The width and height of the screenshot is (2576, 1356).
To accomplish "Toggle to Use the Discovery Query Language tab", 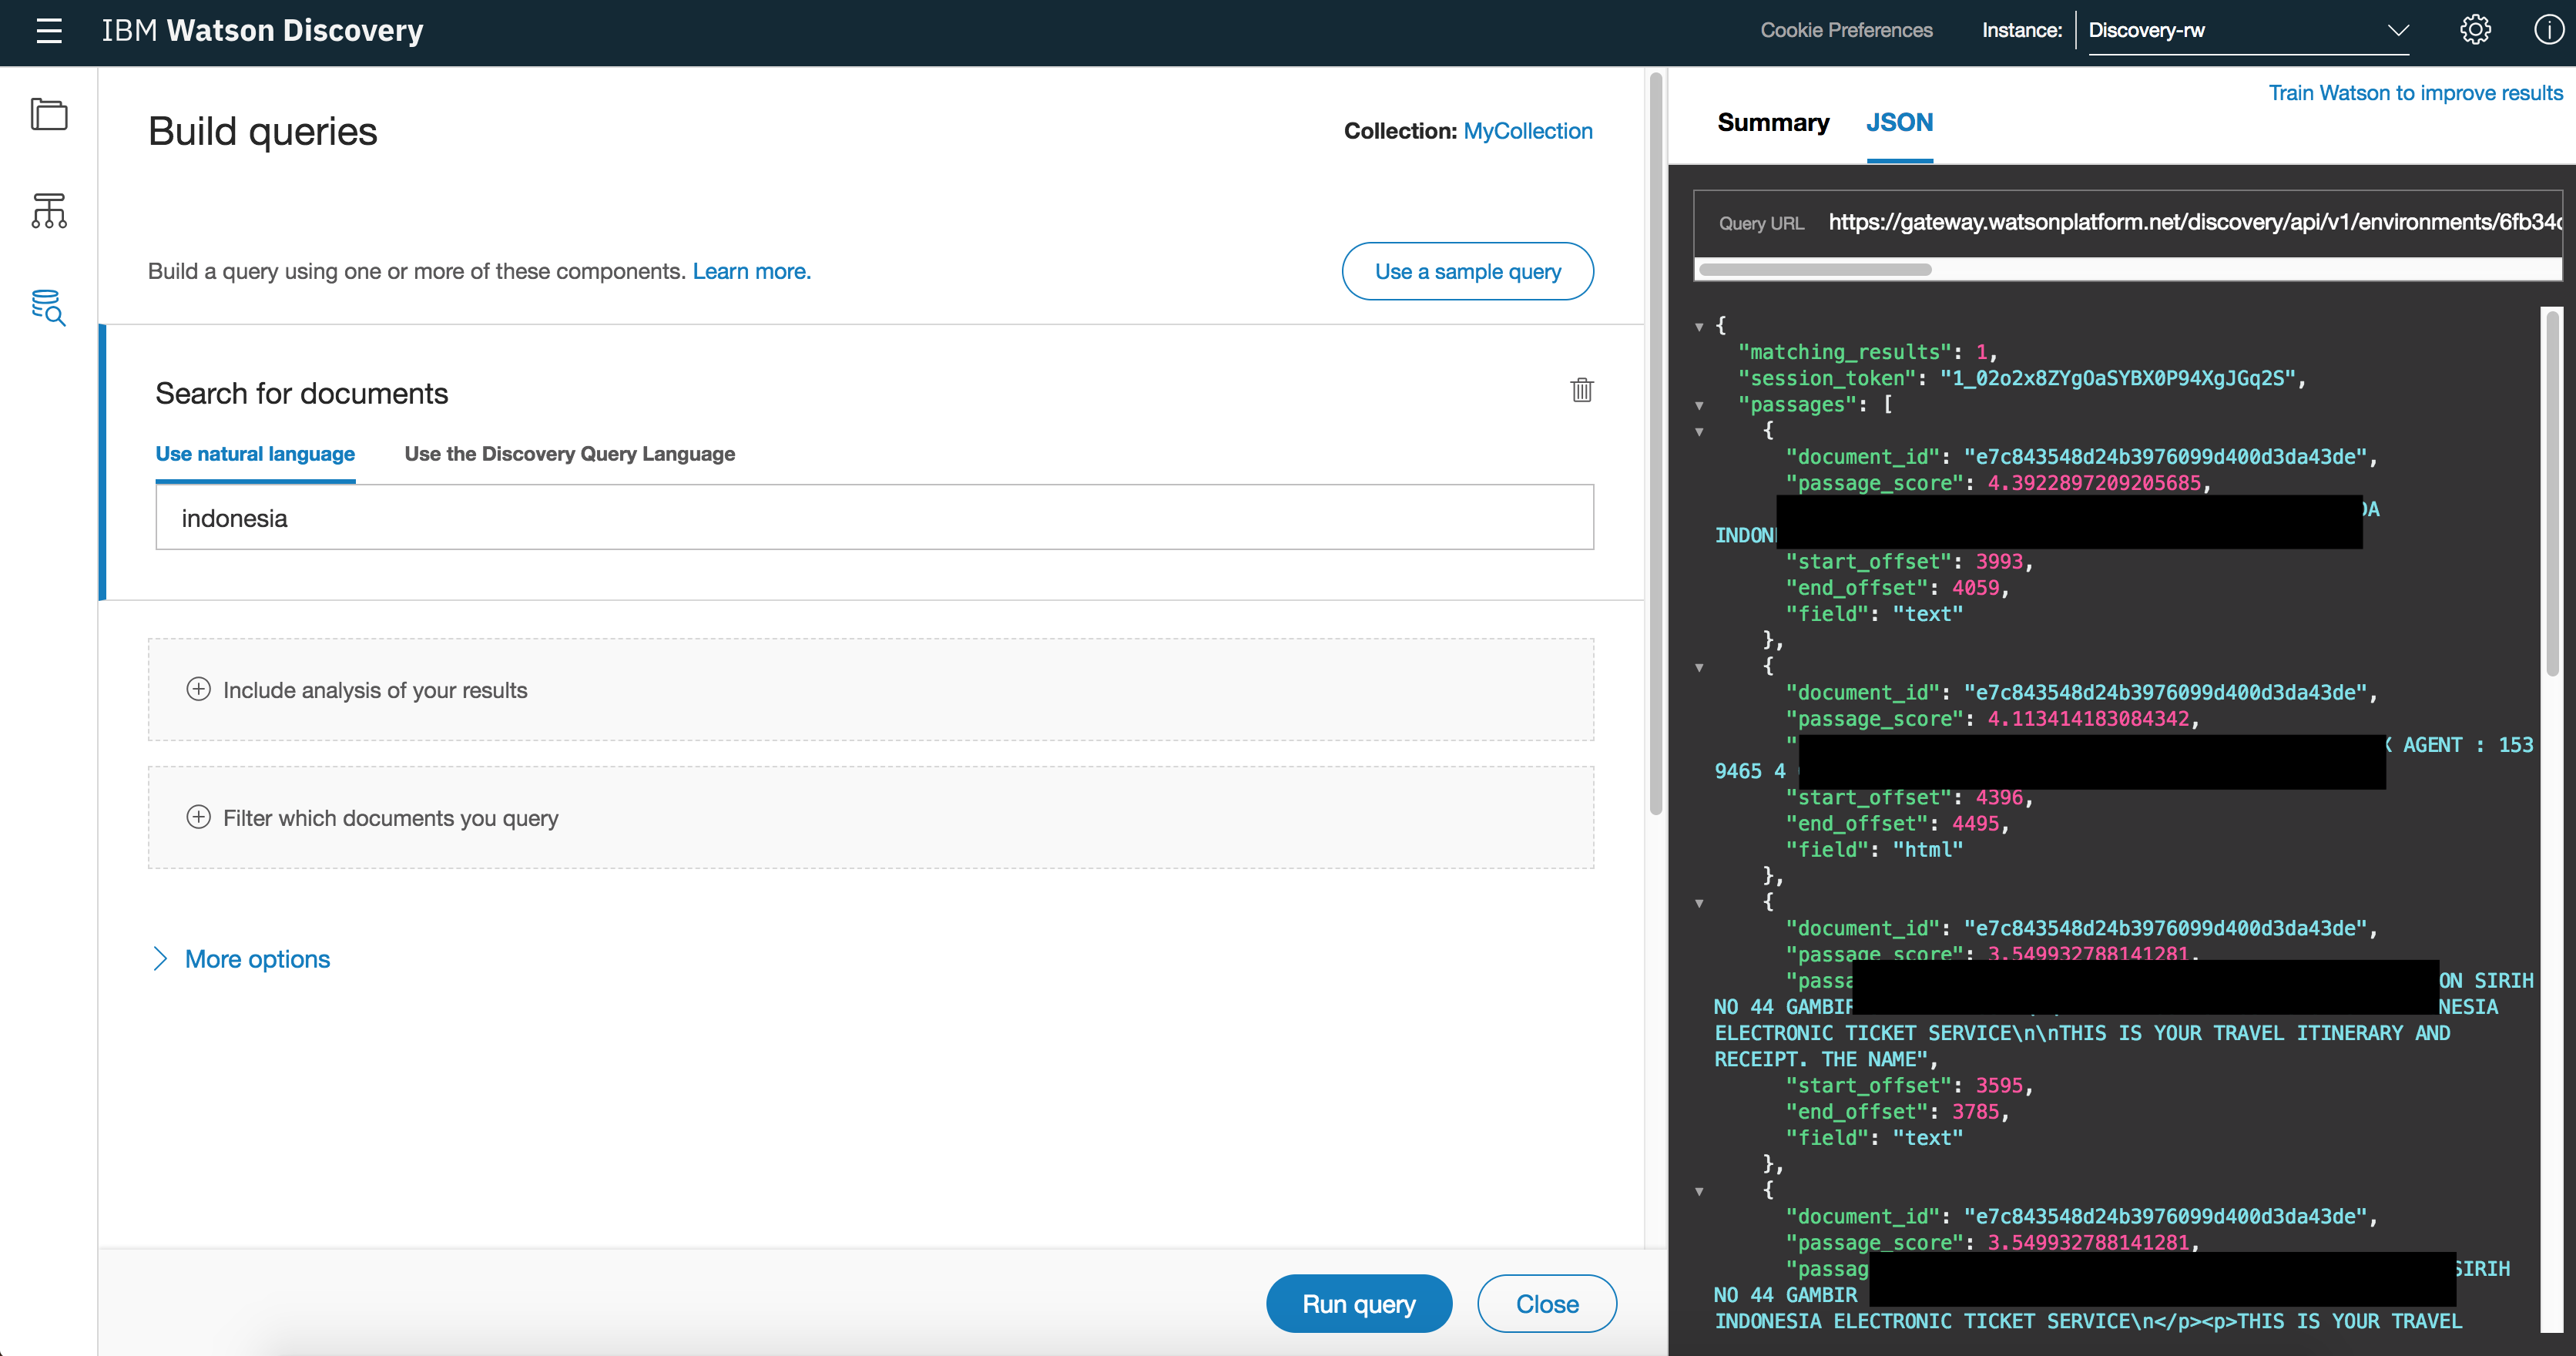I will point(569,453).
